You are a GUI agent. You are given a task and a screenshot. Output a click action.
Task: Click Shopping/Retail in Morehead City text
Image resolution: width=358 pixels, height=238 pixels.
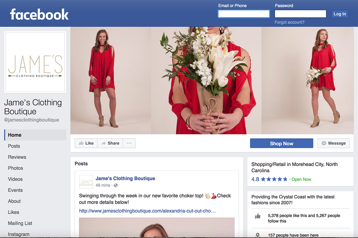(x=294, y=167)
